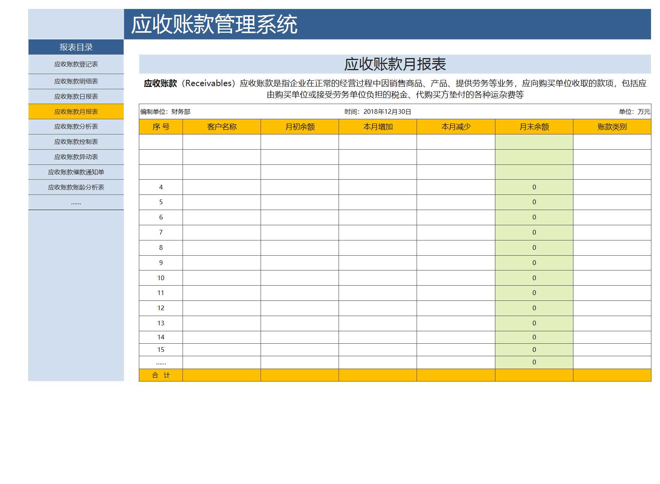The height and width of the screenshot is (484, 660).
Task: Click the 编制单位: 财务部 cell
Action: pos(165,112)
